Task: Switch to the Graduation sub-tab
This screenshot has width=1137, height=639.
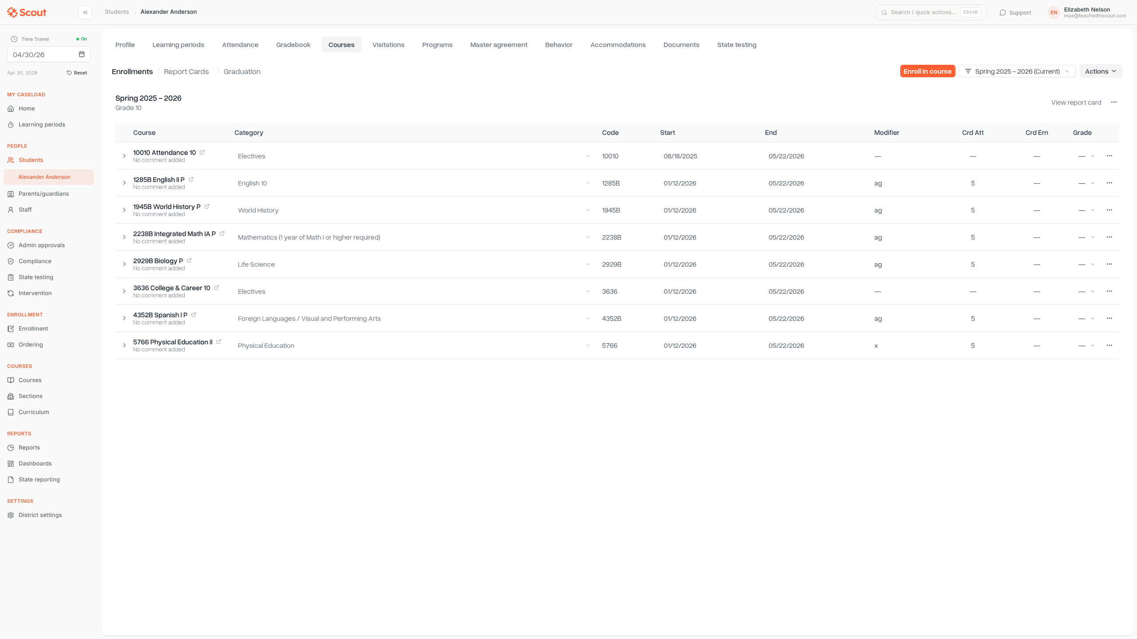Action: (242, 71)
